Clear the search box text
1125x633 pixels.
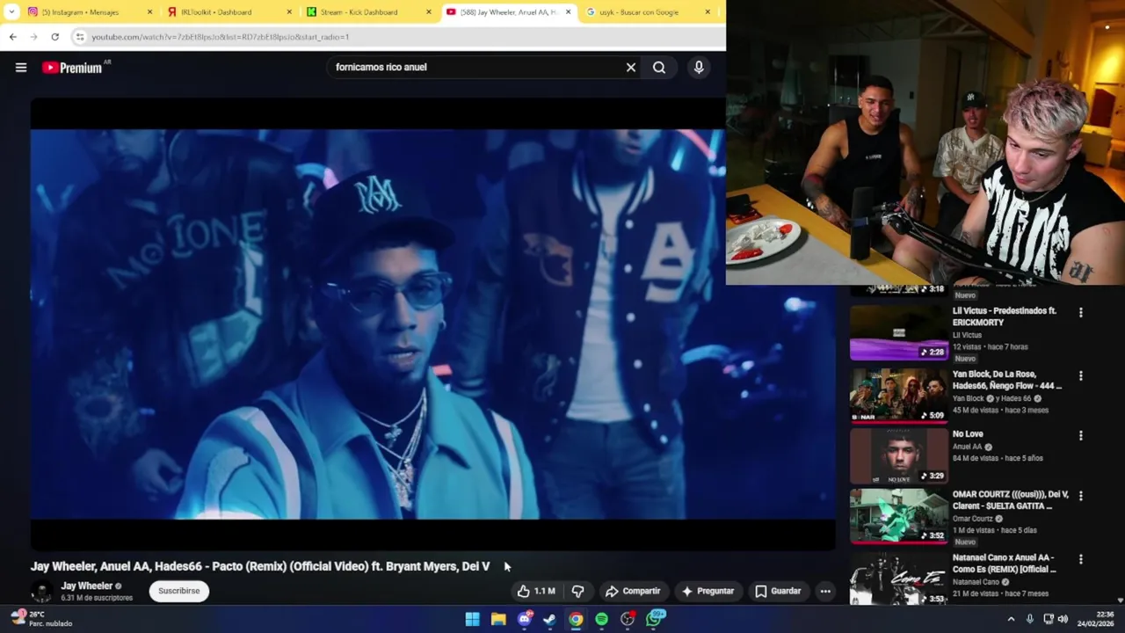630,68
